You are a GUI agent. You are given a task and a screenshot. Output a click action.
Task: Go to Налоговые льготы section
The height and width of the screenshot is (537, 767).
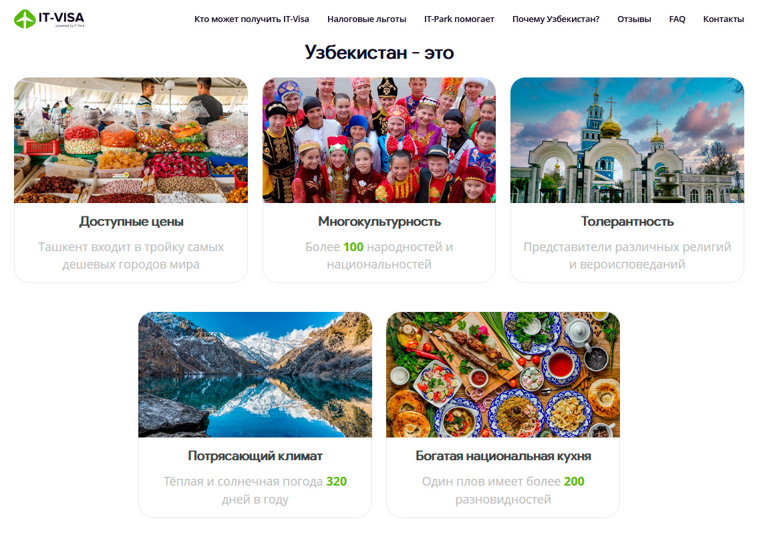pos(366,19)
